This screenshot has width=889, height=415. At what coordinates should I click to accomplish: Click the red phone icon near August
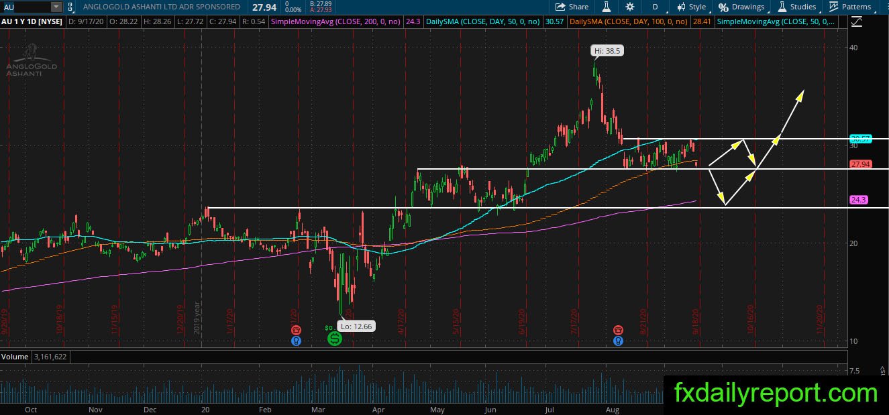tap(618, 331)
